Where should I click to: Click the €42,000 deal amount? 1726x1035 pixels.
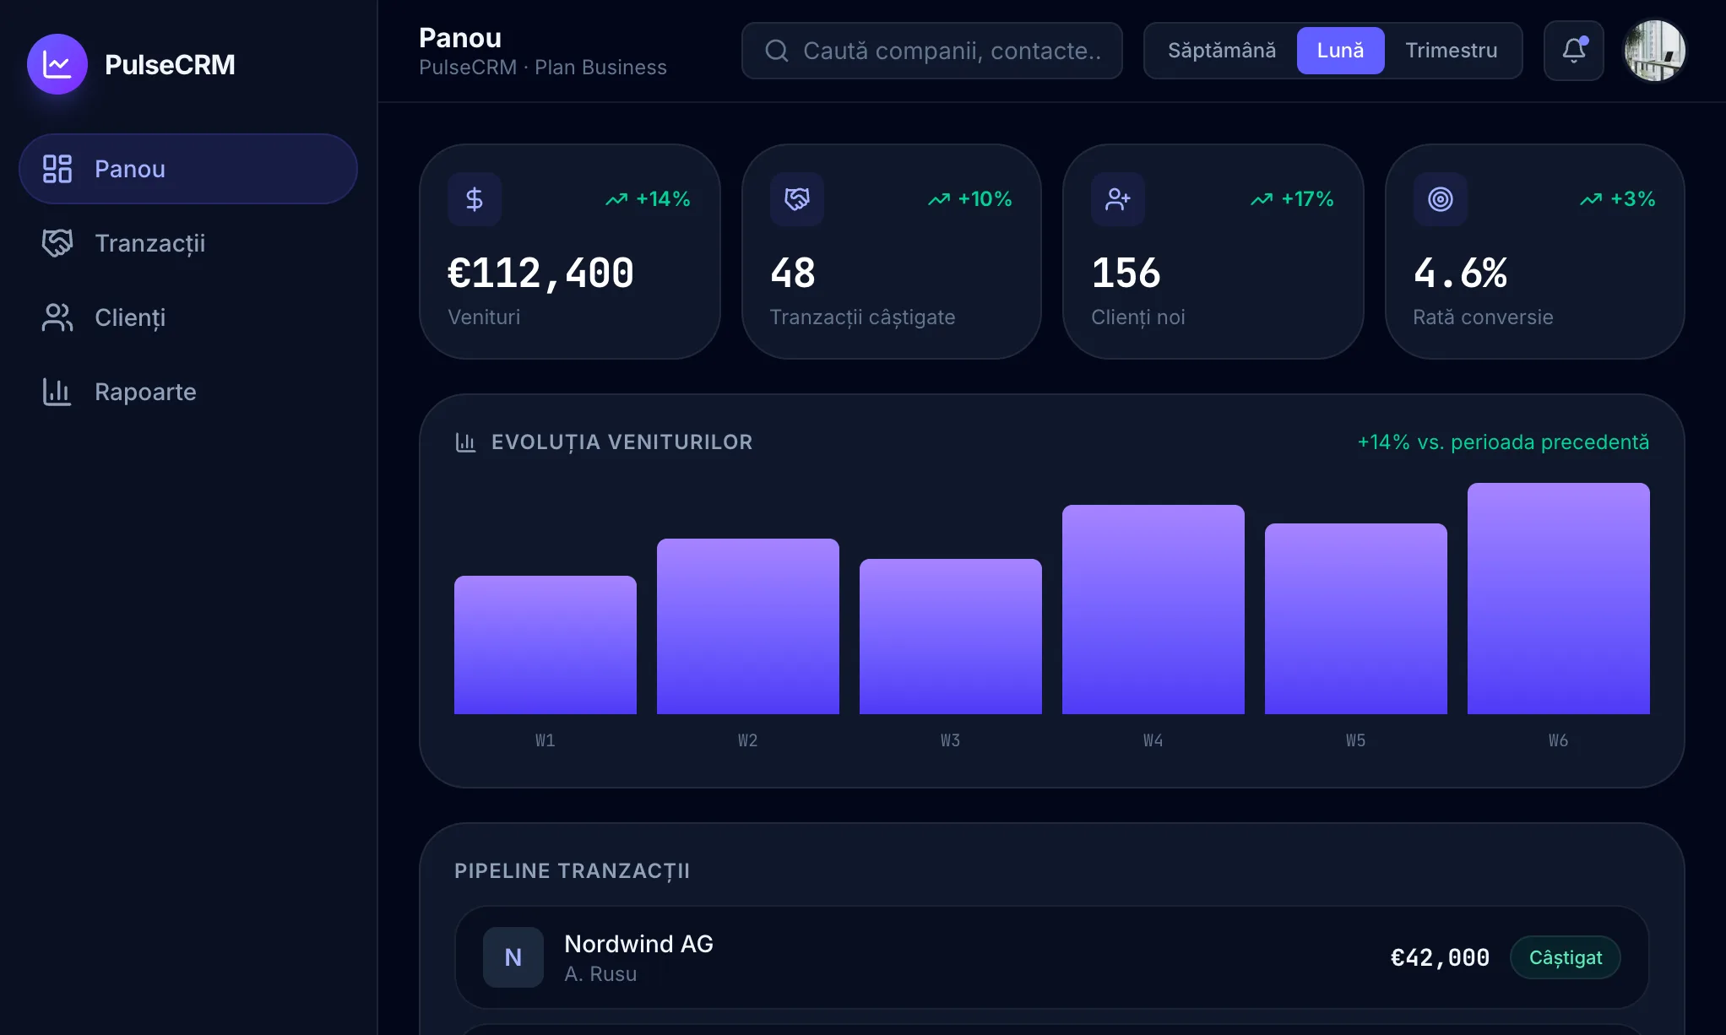tap(1440, 957)
